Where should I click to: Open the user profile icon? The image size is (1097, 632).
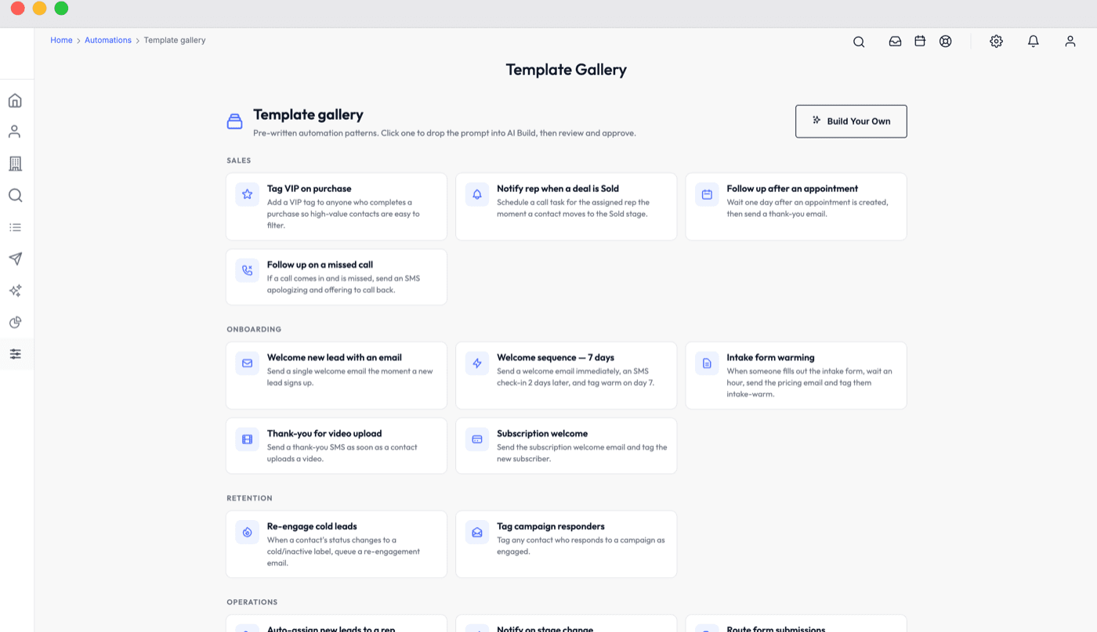point(1070,42)
